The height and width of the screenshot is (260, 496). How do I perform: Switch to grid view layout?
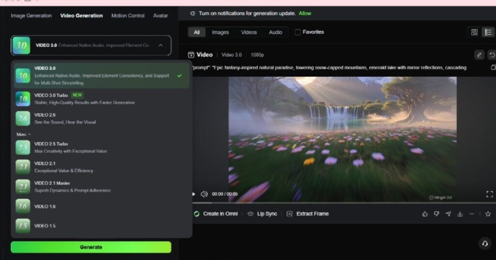(474, 32)
